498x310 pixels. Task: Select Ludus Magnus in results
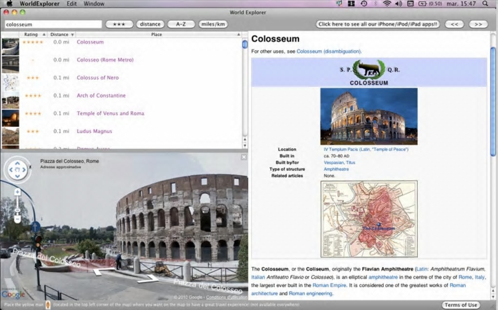(x=94, y=131)
